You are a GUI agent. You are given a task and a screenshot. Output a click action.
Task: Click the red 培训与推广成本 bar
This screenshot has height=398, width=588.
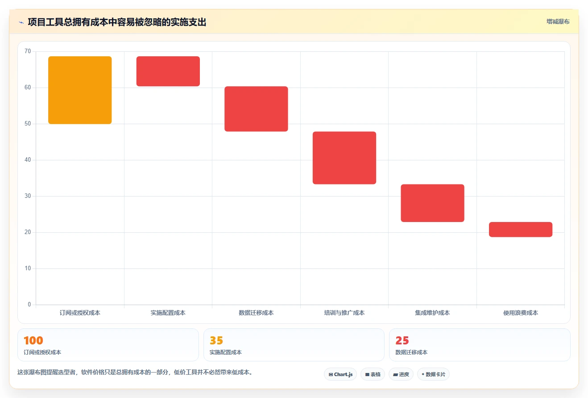pyautogui.click(x=344, y=158)
